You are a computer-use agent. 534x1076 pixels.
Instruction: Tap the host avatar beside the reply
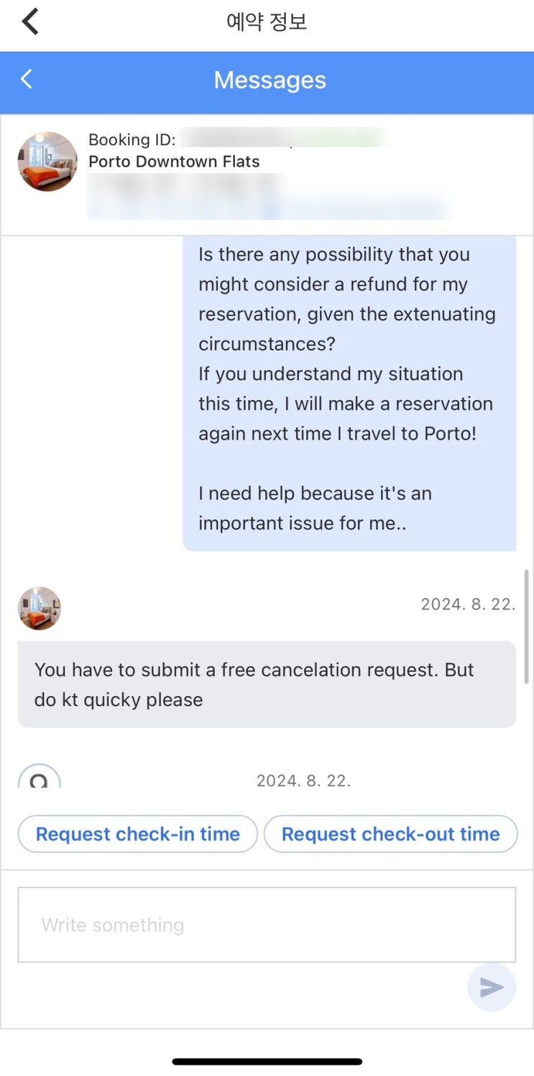pyautogui.click(x=40, y=608)
